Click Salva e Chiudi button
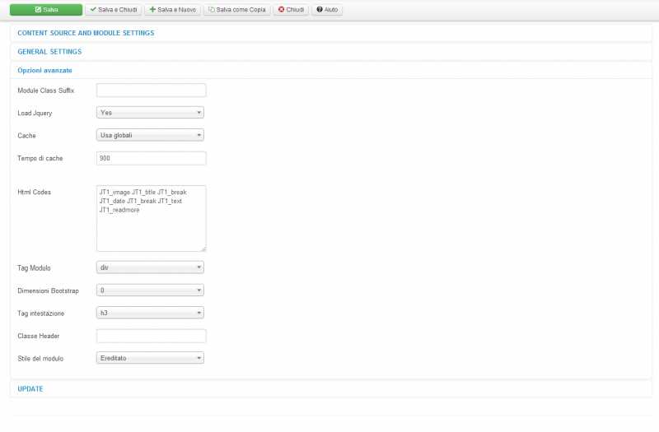 tap(114, 10)
